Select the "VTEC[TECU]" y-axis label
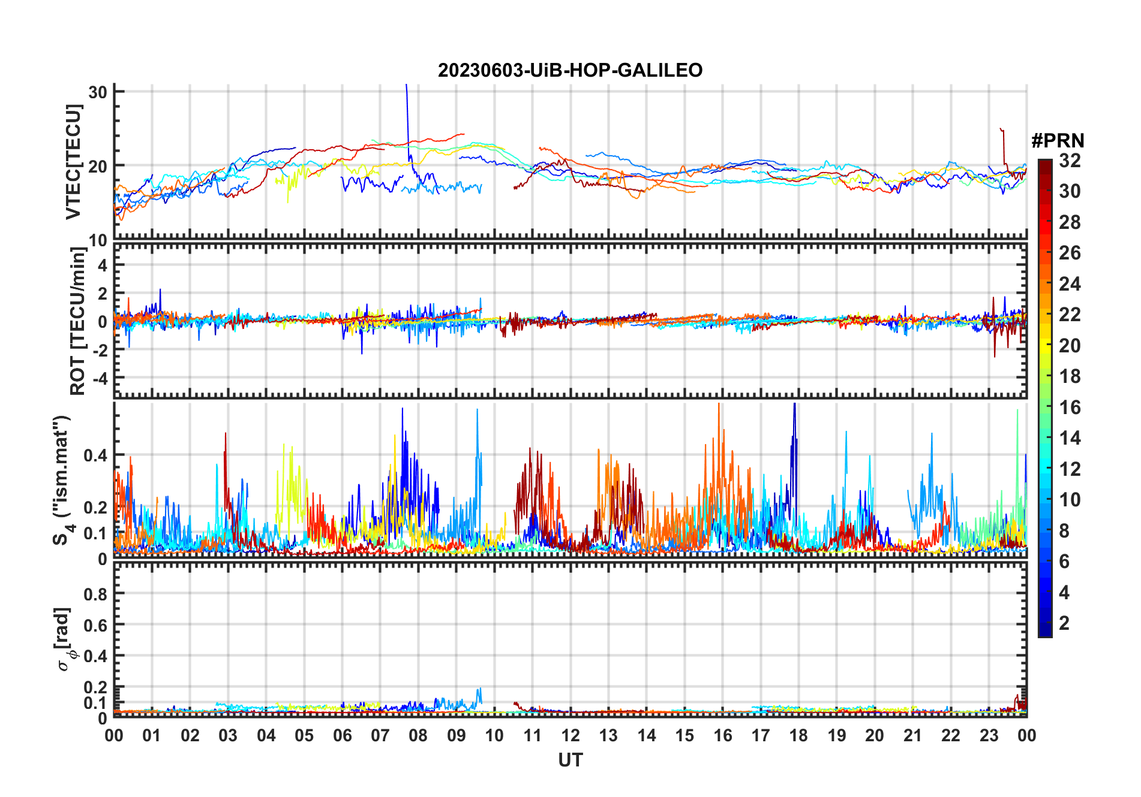The image size is (1141, 797). point(74,162)
